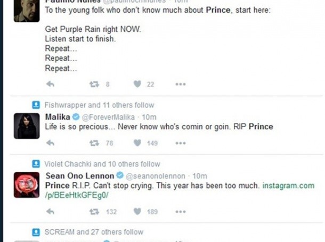Click "Fishwrapper and 11 others follow" text
The image size is (325, 242).
99,105
